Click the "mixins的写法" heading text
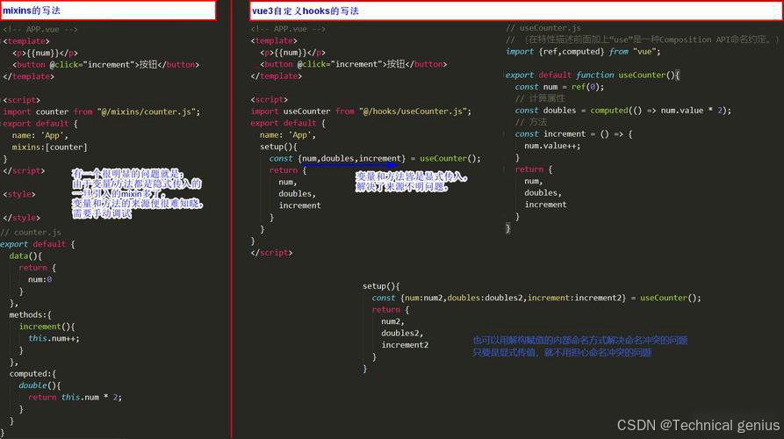This screenshot has height=439, width=784. point(31,11)
